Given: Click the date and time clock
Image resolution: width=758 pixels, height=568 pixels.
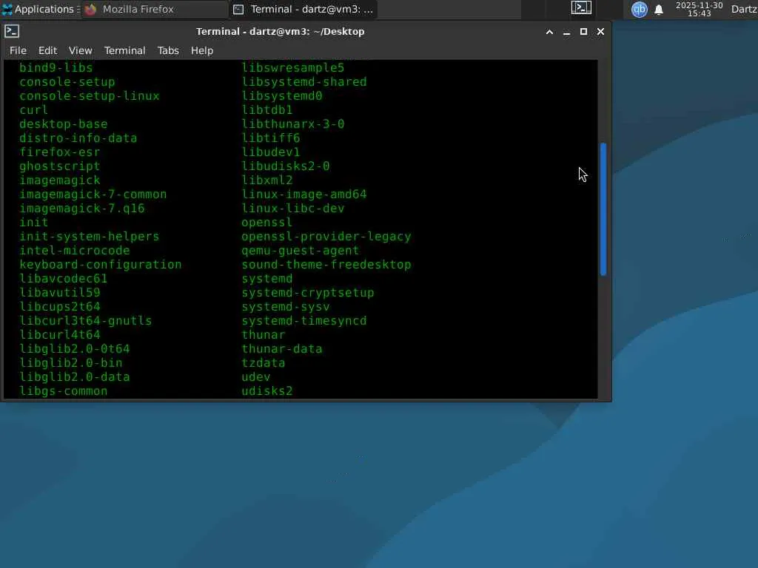Looking at the screenshot, I should point(699,9).
